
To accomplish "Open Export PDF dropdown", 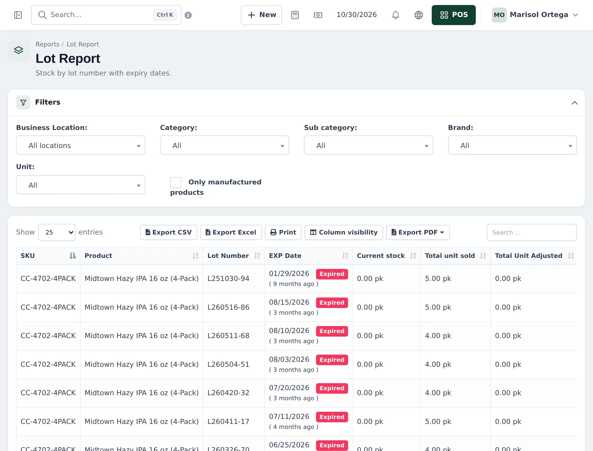I will [418, 233].
